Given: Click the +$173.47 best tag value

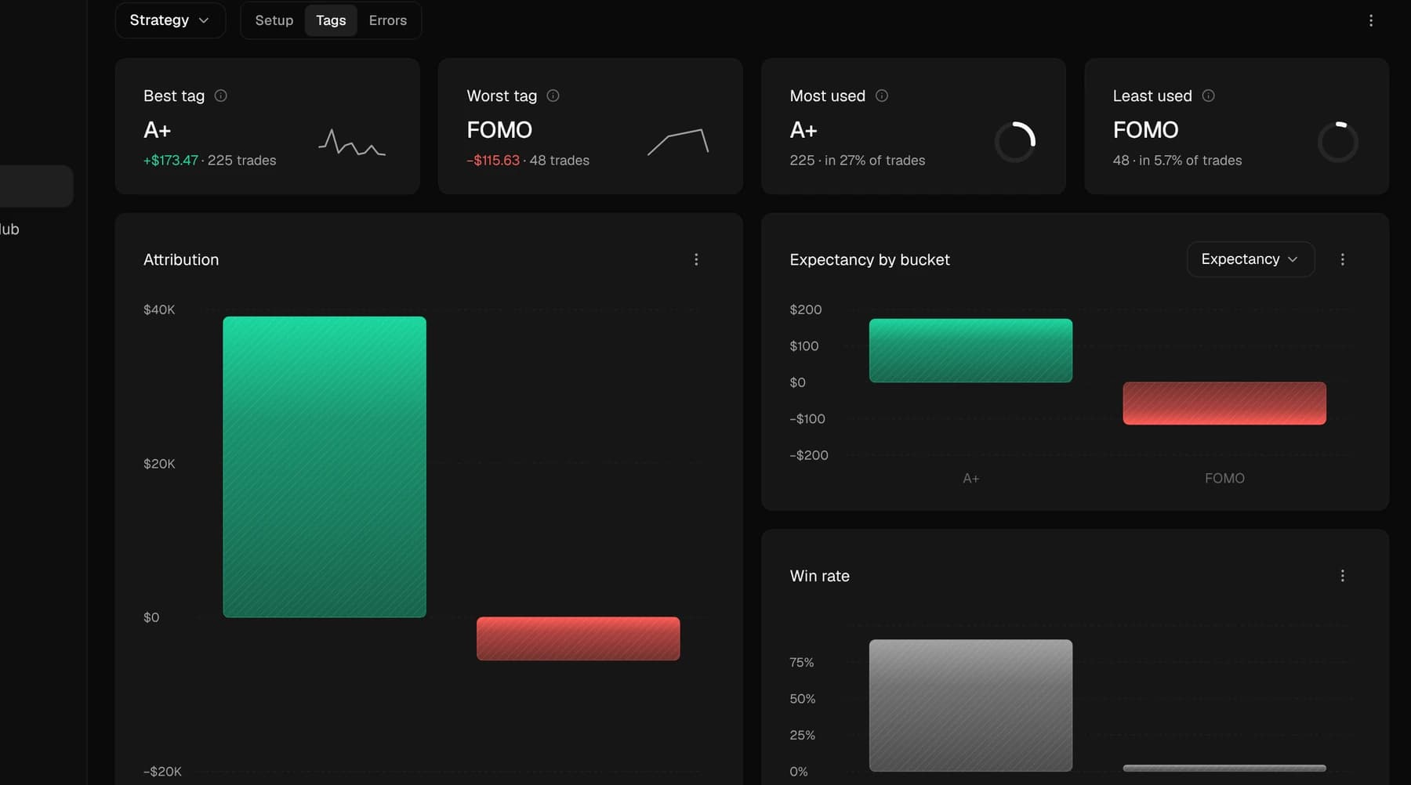Looking at the screenshot, I should pos(171,160).
